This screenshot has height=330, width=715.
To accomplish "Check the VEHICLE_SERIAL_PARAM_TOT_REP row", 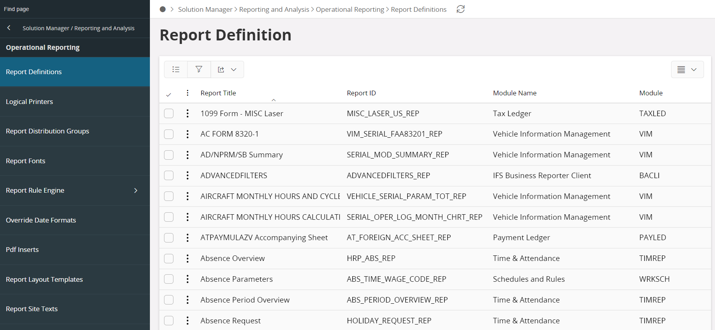I will [x=169, y=196].
